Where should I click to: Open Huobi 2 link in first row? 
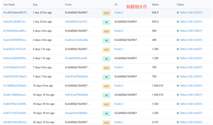pos(119,13)
